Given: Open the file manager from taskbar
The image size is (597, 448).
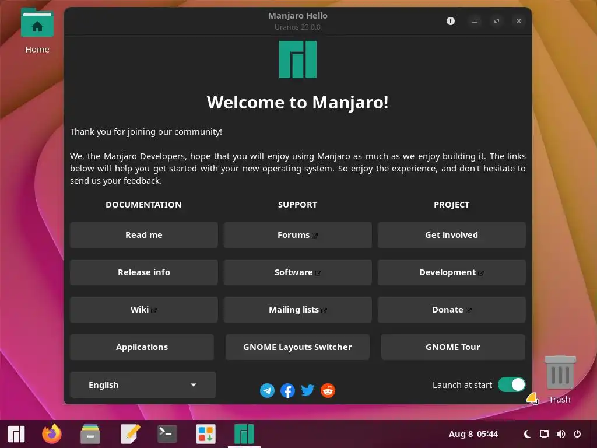Looking at the screenshot, I should tap(90, 434).
